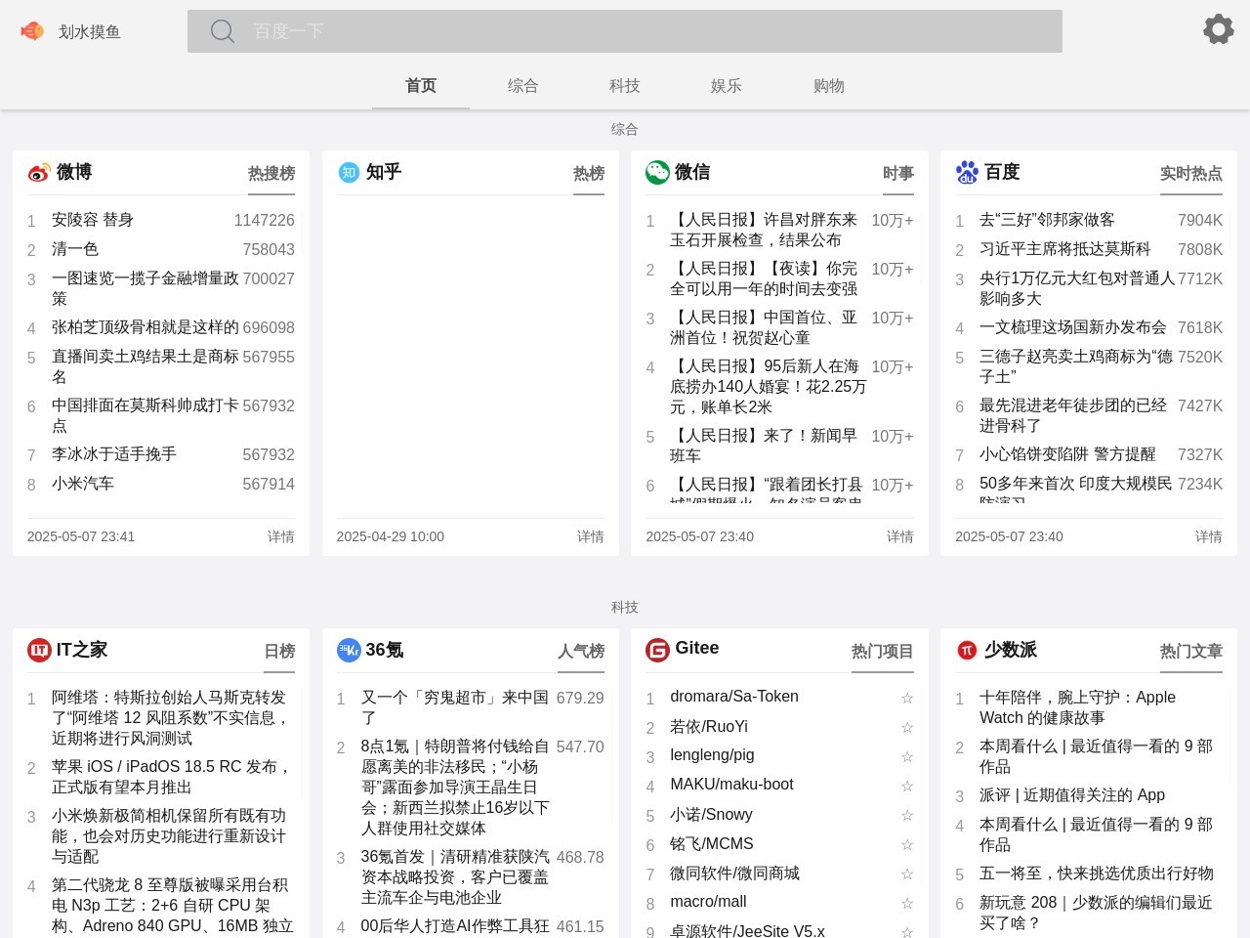Star the dromara/Sa-Token project

pyautogui.click(x=907, y=698)
